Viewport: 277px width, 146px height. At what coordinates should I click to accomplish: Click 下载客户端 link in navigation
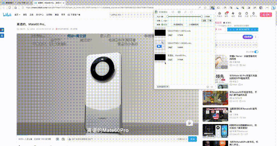click(x=74, y=15)
